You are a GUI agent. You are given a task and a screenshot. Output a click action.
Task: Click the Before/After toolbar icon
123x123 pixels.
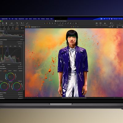tap(97, 23)
